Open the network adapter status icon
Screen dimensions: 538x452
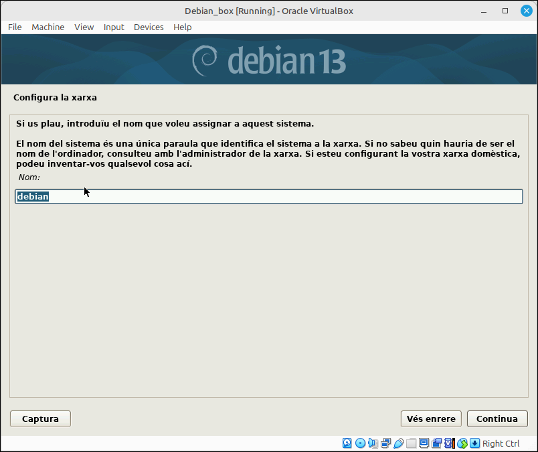coord(385,443)
